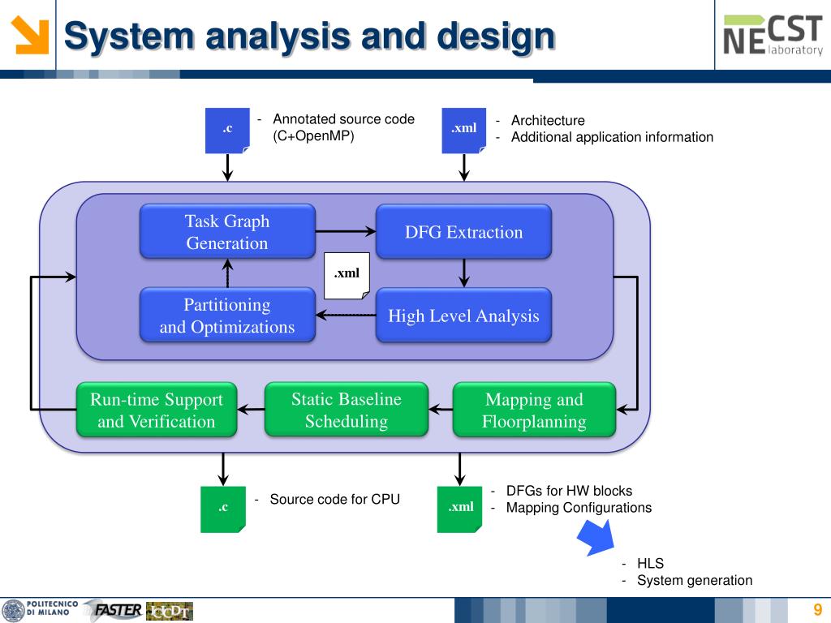Select the Partitioning and Optimizations block
Viewport: 831px width, 623px height.
click(227, 316)
